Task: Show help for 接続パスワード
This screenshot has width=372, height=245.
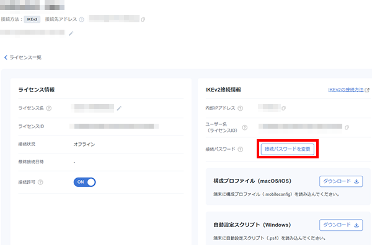Action: point(241,149)
